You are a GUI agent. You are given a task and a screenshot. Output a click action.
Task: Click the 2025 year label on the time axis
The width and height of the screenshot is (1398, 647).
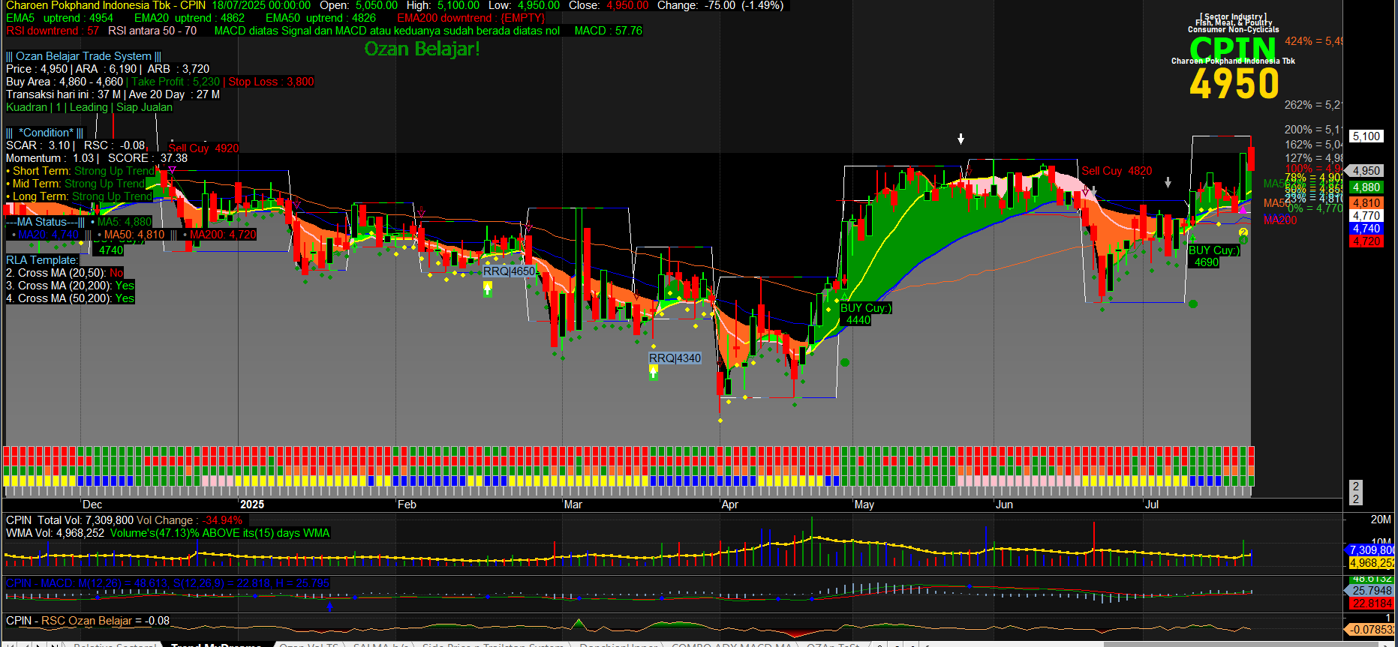252,505
